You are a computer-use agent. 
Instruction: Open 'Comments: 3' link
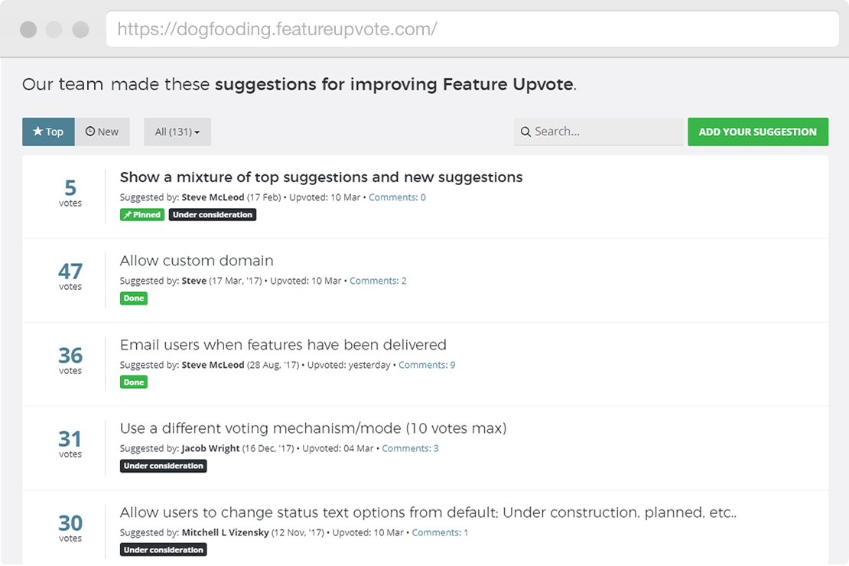coord(410,448)
